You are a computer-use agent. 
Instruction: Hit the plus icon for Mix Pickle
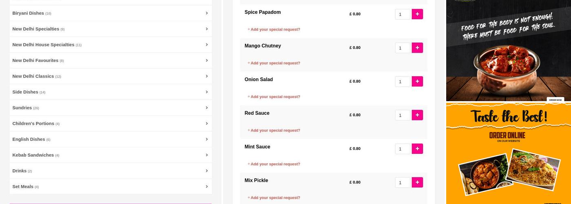pos(417,182)
